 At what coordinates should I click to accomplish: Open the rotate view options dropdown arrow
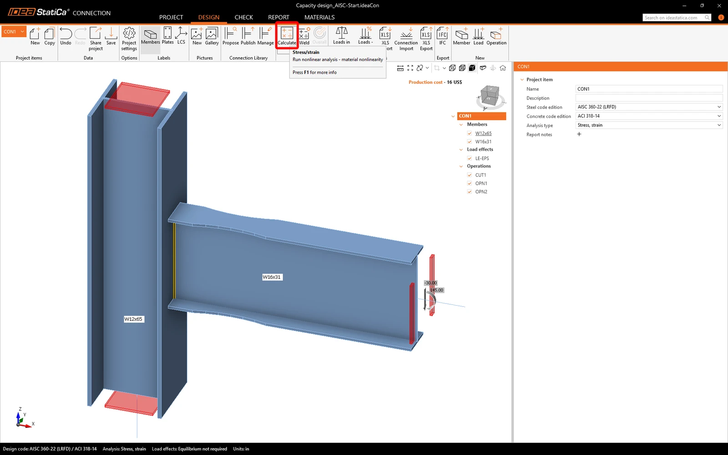[x=427, y=68]
